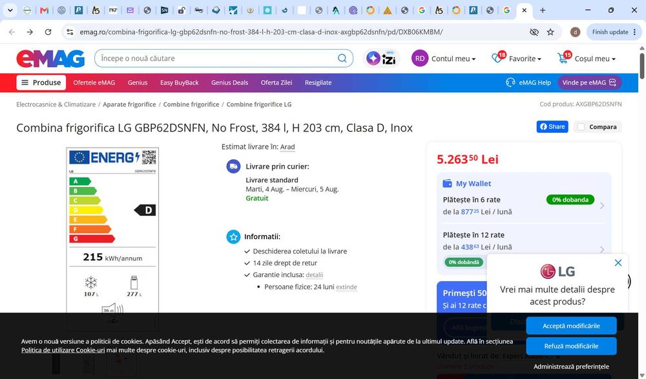Image resolution: width=646 pixels, height=379 pixels.
Task: Open the shopping cart icon
Action: (564, 58)
